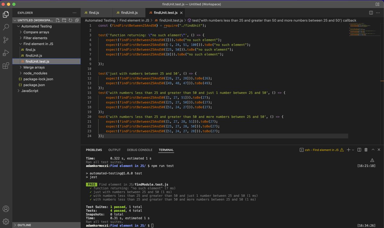Open the terminal launch profile dropdown
This screenshot has height=228, width=384.
click(353, 150)
